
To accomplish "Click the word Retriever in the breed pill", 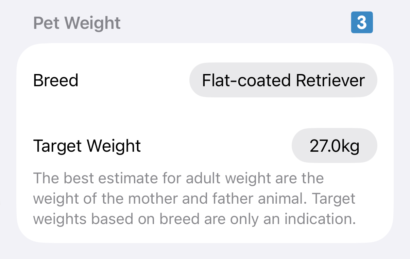I will tap(330, 80).
